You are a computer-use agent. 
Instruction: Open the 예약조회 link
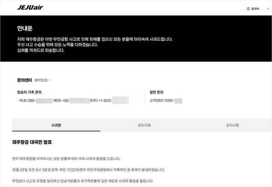pos(41,80)
